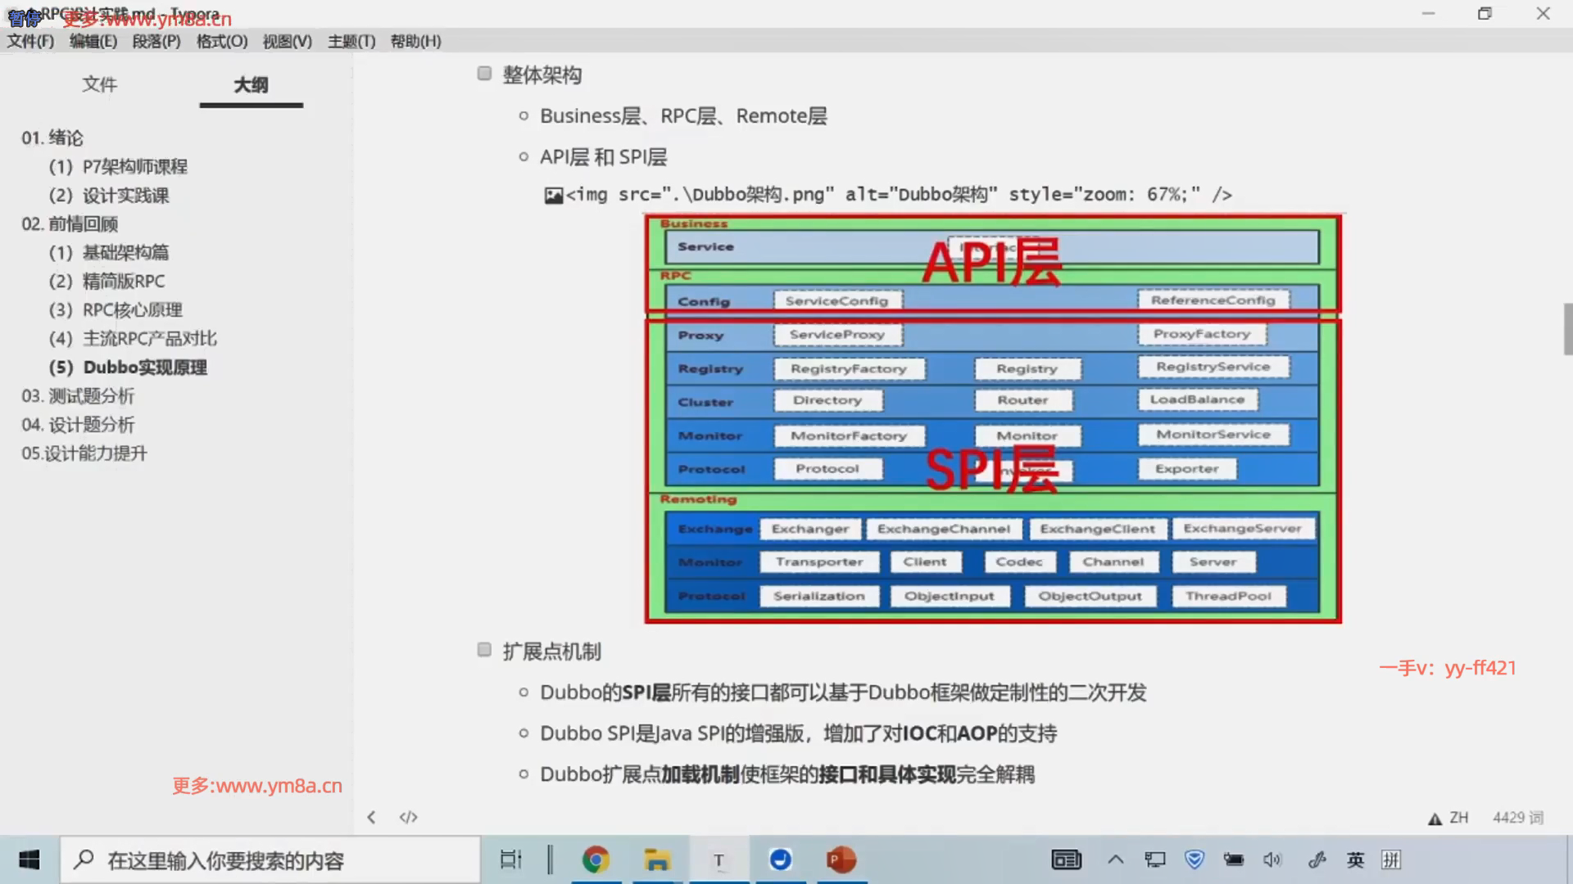Check the 扩展点机制 task checkbox

pos(484,650)
